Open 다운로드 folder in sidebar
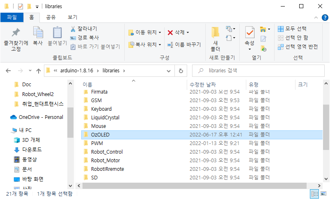This screenshot has height=199, width=330. tap(28, 150)
